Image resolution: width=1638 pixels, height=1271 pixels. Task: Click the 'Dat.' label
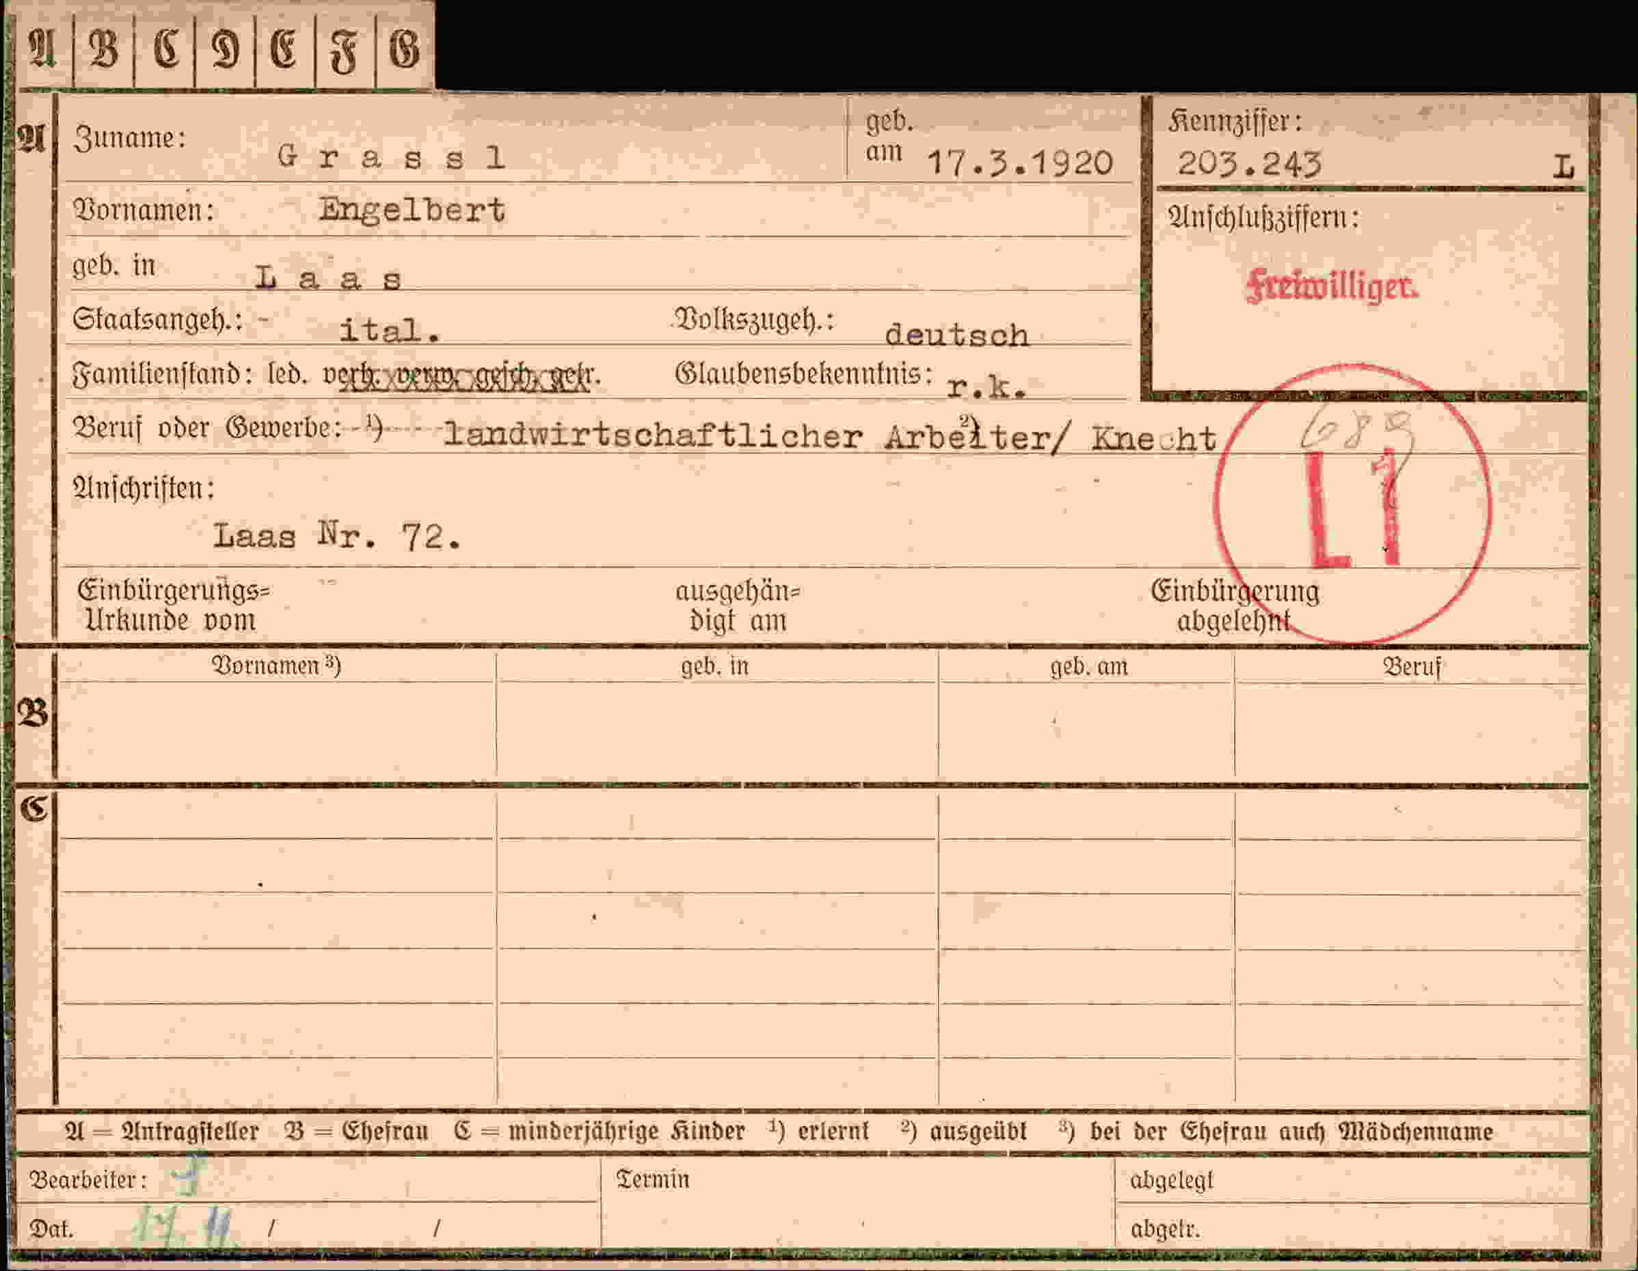click(x=51, y=1229)
